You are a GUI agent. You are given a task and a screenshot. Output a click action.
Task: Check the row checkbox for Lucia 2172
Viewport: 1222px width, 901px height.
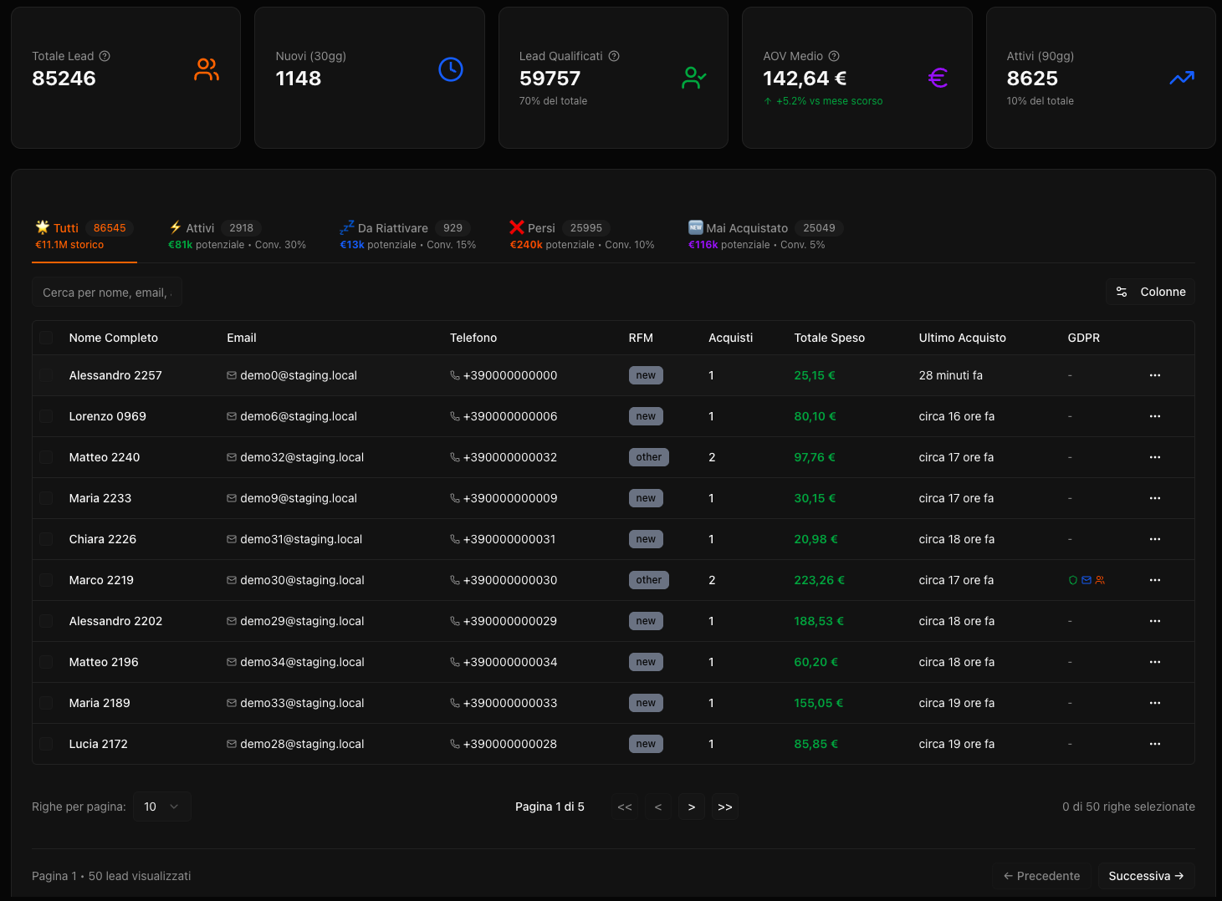(x=46, y=744)
